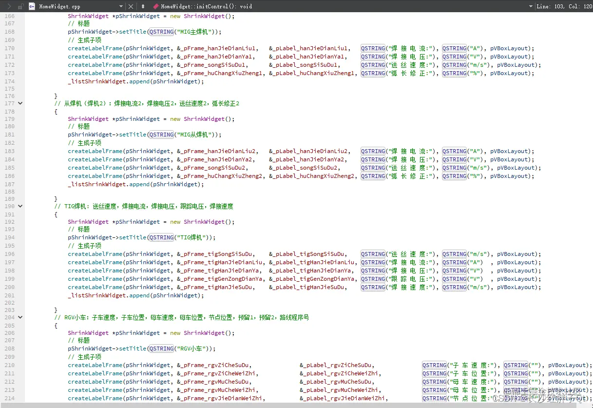Close the HomeWidget.cpp document

[x=131, y=6]
